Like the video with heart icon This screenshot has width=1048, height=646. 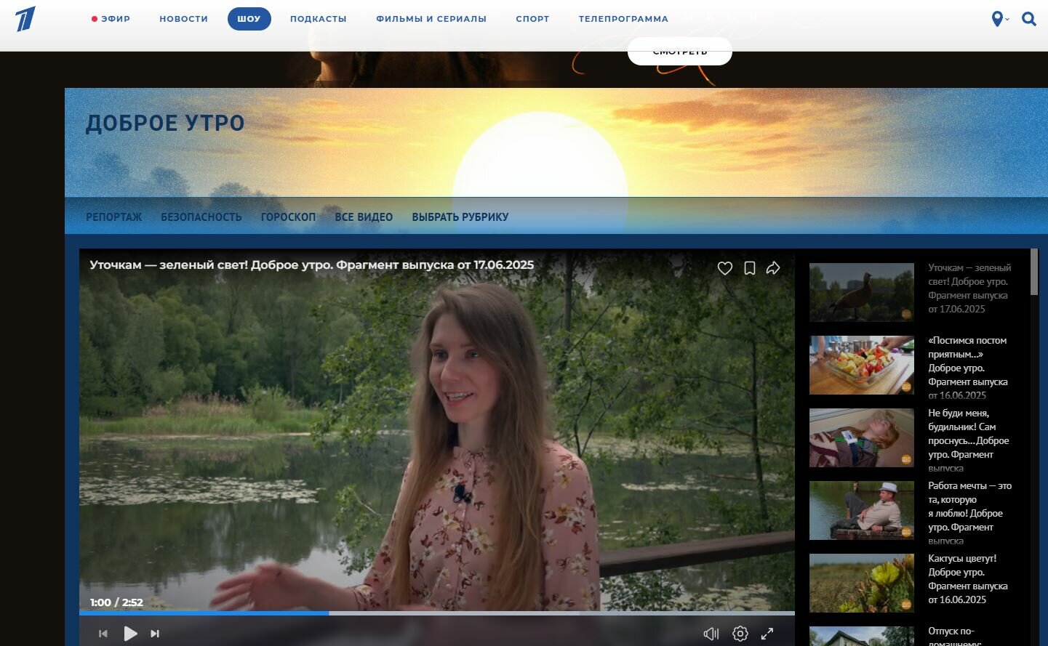(x=725, y=268)
